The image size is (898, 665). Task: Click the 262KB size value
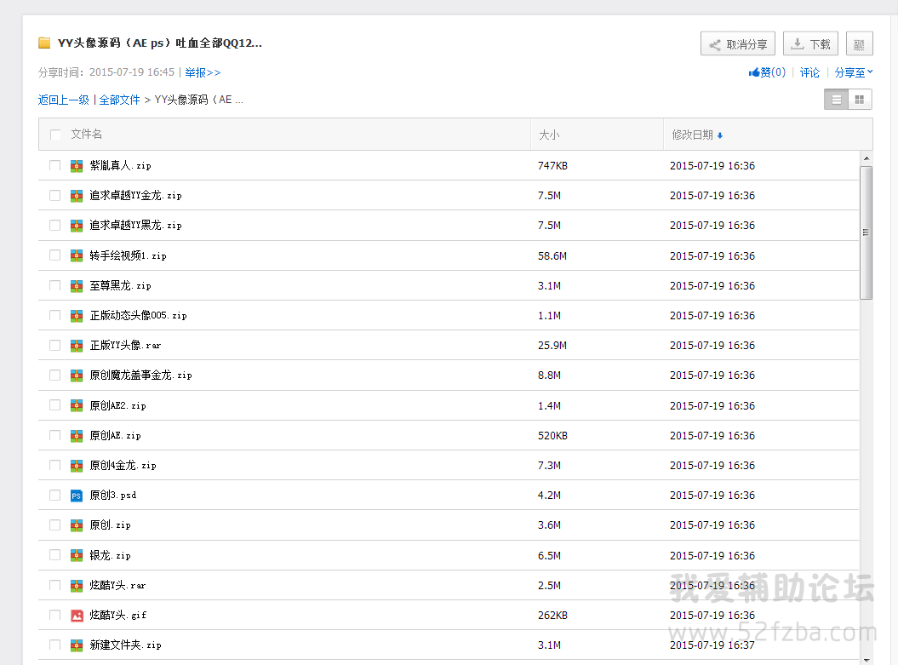(x=552, y=615)
